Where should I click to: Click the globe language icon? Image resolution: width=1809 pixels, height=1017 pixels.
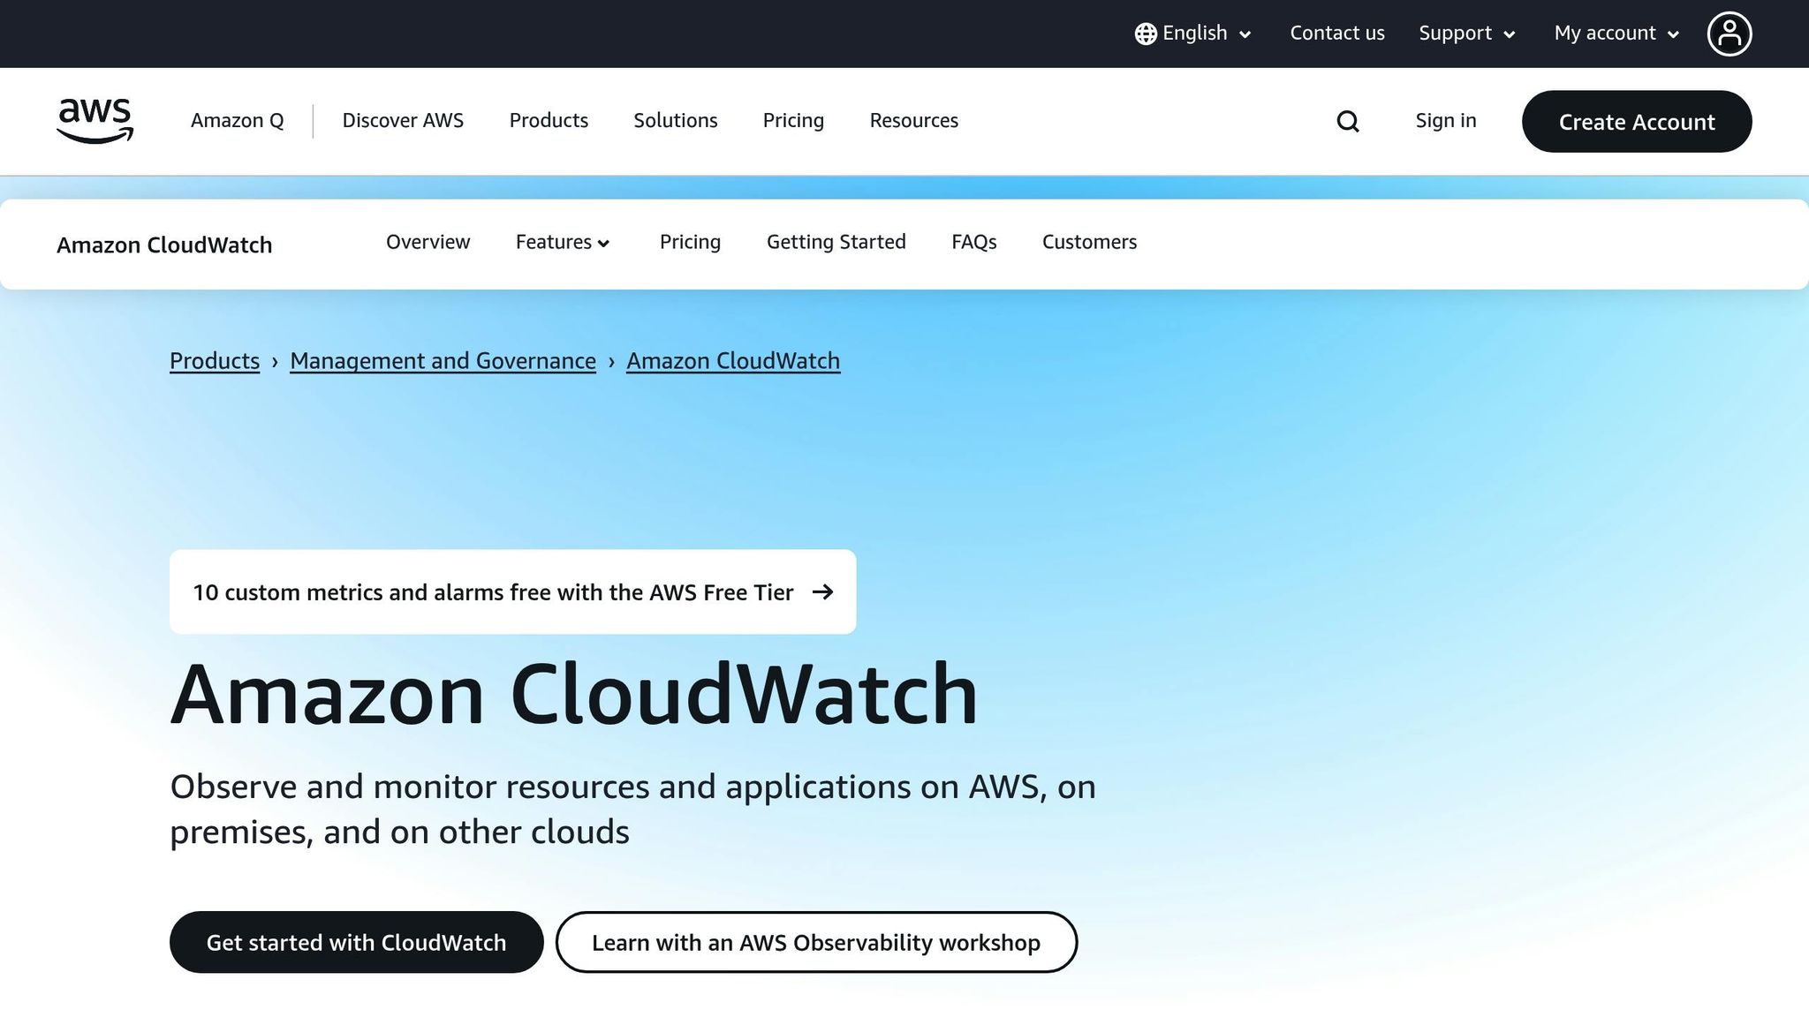(x=1146, y=34)
